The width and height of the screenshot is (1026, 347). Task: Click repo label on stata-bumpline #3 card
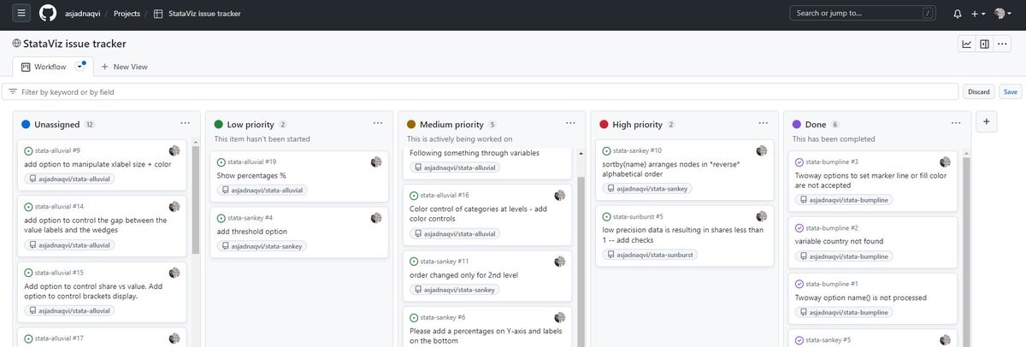(845, 199)
